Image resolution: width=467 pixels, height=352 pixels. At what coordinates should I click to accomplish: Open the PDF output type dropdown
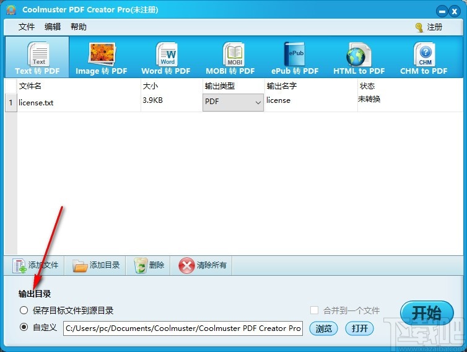[x=233, y=102]
